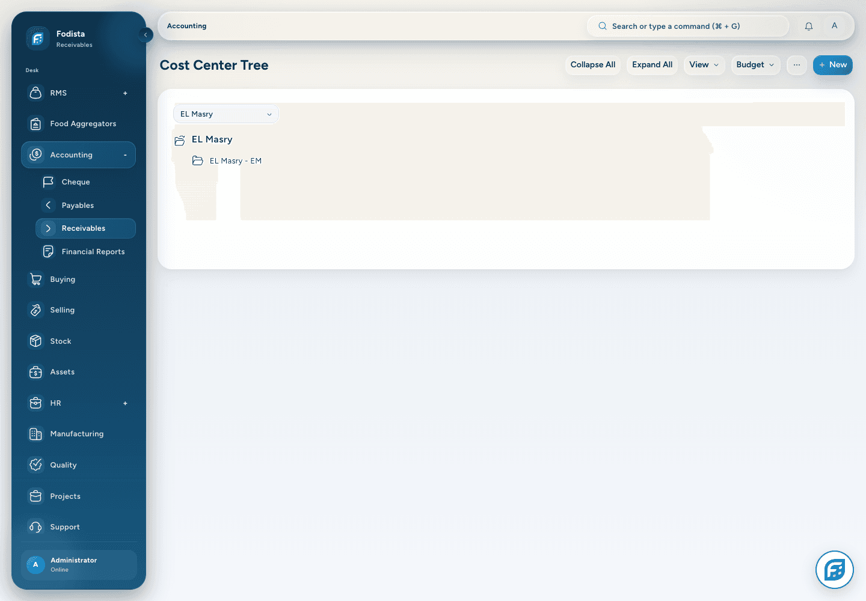
Task: Click the Cheque flag icon
Action: pos(48,182)
